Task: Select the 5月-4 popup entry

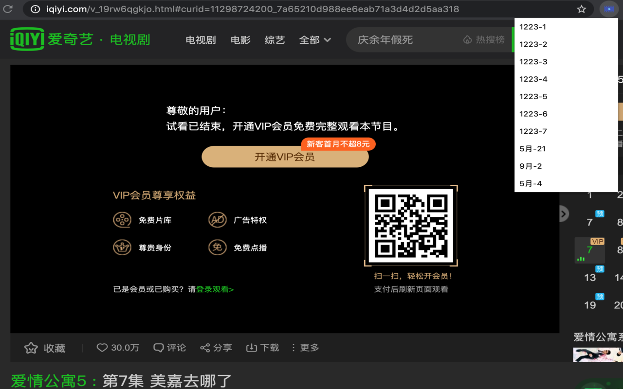Action: point(566,184)
